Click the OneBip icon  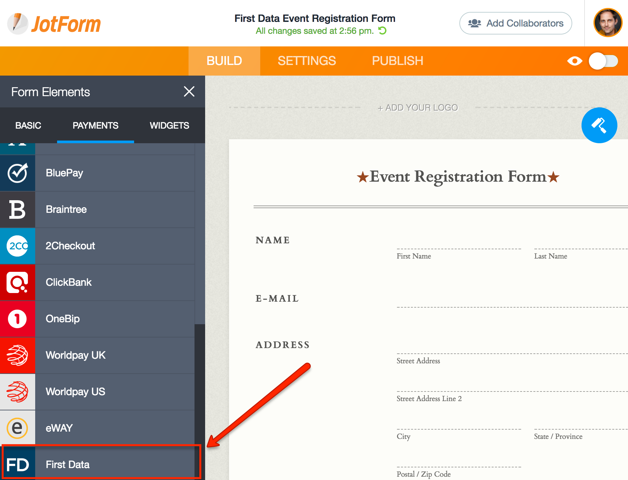tap(18, 319)
